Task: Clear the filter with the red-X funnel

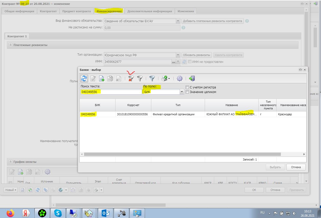Action: click(x=131, y=78)
